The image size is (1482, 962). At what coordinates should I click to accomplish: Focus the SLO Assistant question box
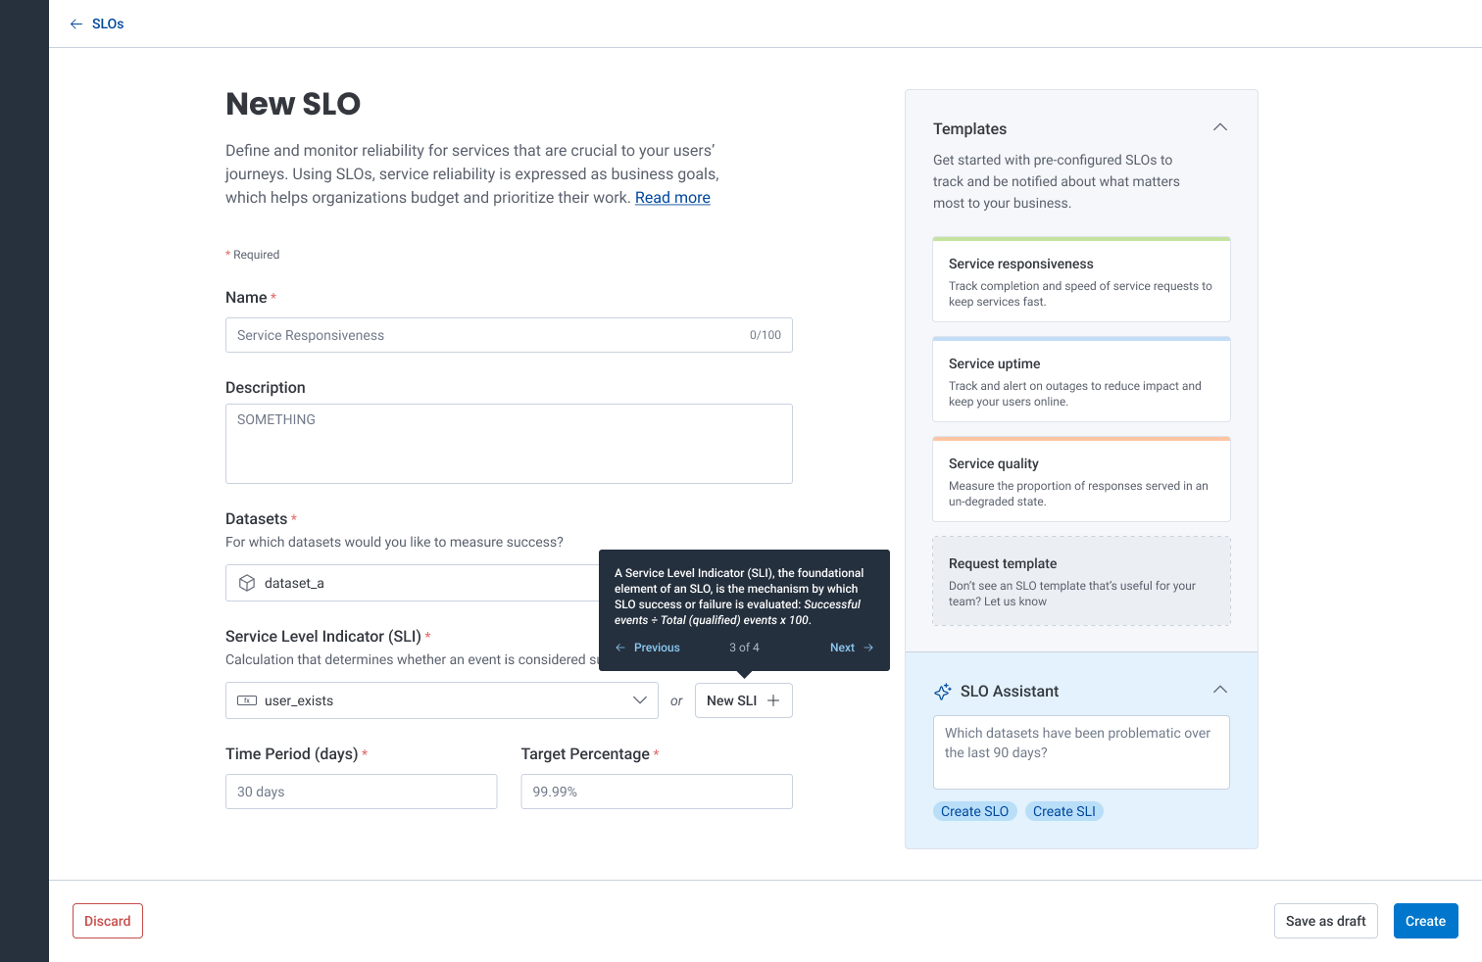(x=1082, y=752)
